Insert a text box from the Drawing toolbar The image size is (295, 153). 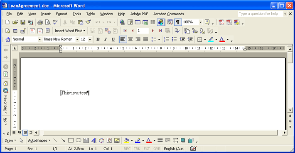[x=86, y=141]
